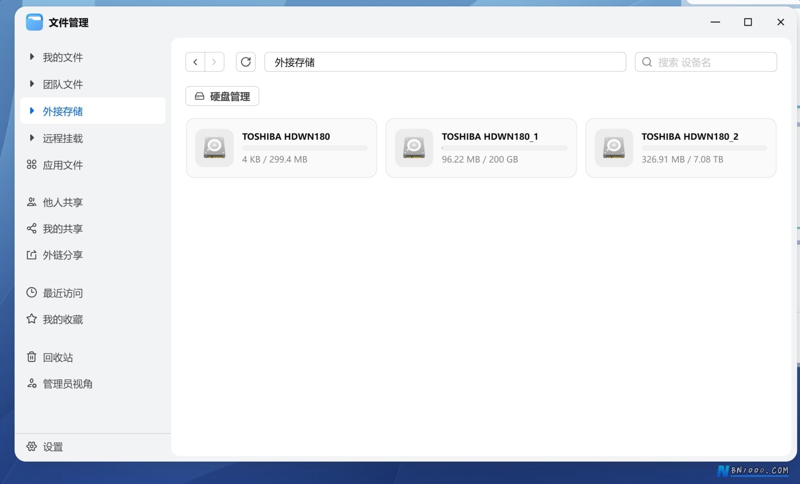Refresh the external storage list

pyautogui.click(x=246, y=62)
